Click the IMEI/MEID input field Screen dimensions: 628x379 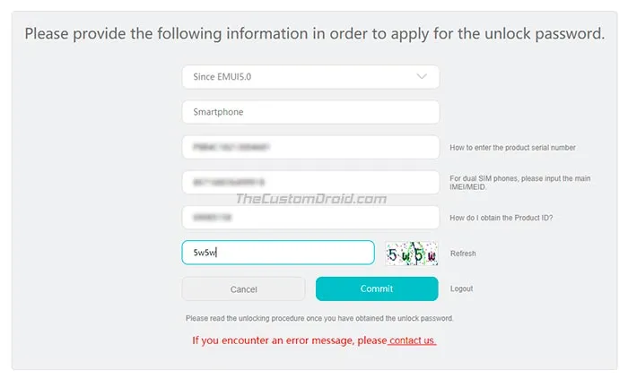[x=310, y=182]
